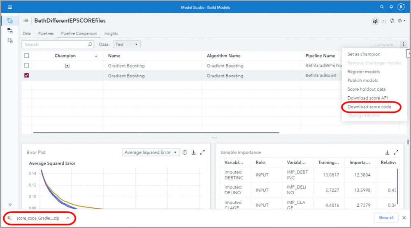
Task: Click the Training column header
Action: click(x=328, y=162)
